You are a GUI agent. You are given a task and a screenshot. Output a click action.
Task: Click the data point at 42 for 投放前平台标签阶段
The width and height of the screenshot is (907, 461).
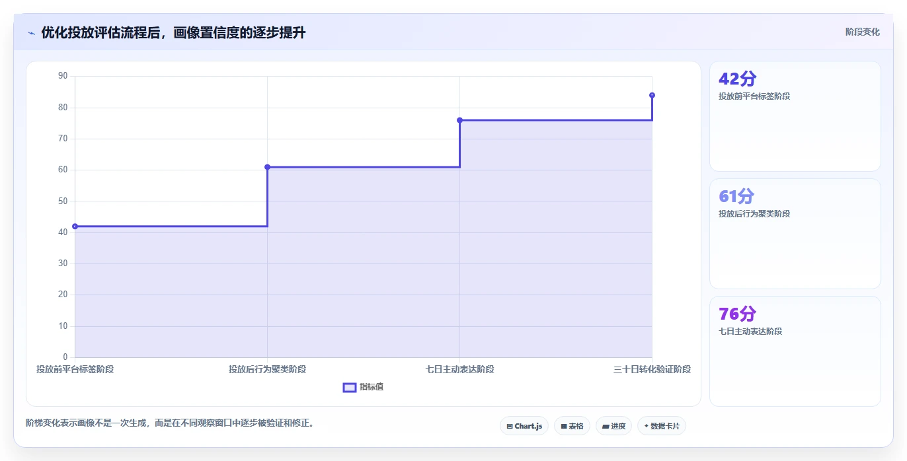[x=75, y=227]
